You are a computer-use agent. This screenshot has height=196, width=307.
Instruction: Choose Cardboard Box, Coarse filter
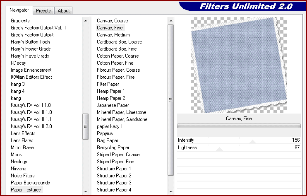tap(120, 42)
